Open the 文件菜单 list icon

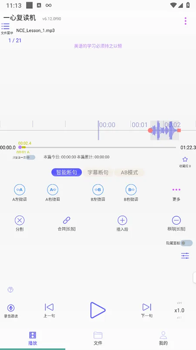6,26
